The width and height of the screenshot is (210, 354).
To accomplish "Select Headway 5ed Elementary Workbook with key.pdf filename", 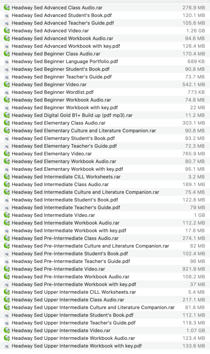I will point(68,169).
